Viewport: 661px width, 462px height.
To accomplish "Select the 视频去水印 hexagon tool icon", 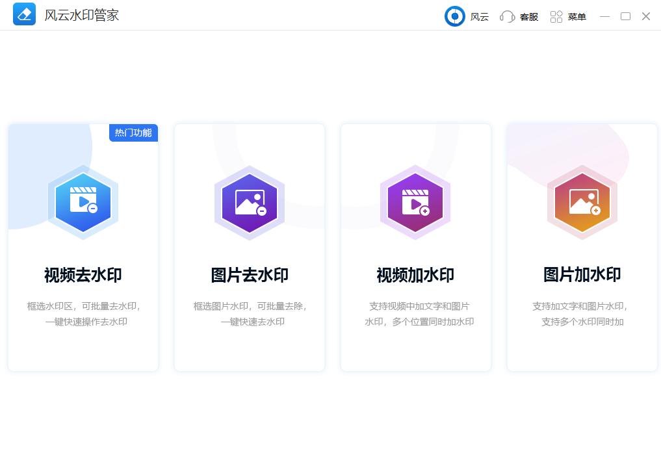I will [83, 201].
